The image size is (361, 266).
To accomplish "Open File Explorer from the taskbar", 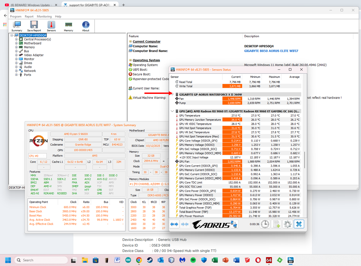I will [85, 260].
